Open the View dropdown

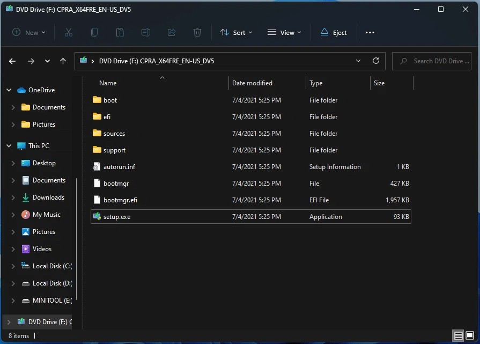pos(284,32)
